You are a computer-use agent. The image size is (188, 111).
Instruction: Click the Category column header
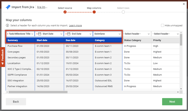tap(107, 40)
